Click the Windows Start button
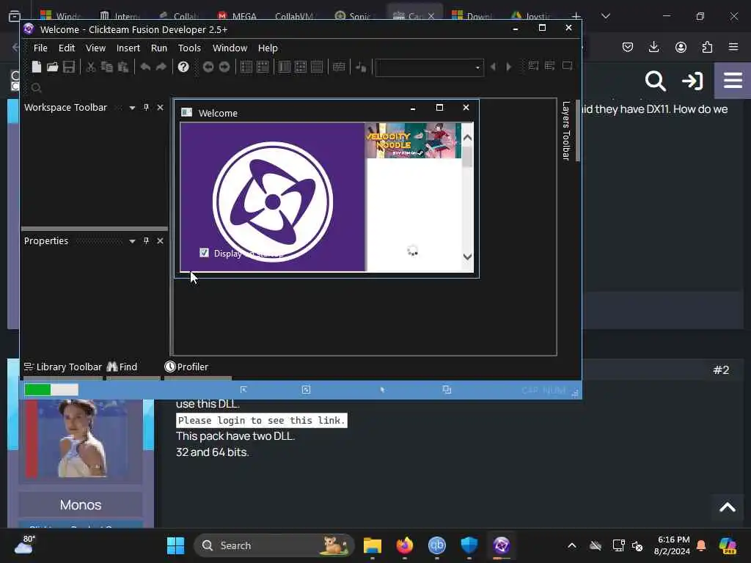Image resolution: width=751 pixels, height=563 pixels. tap(175, 545)
